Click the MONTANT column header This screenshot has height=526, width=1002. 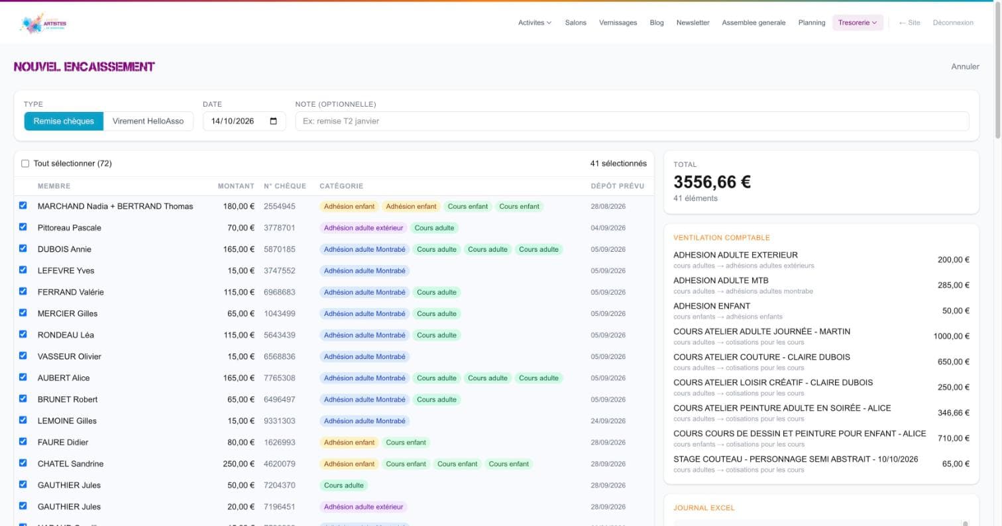tap(236, 186)
